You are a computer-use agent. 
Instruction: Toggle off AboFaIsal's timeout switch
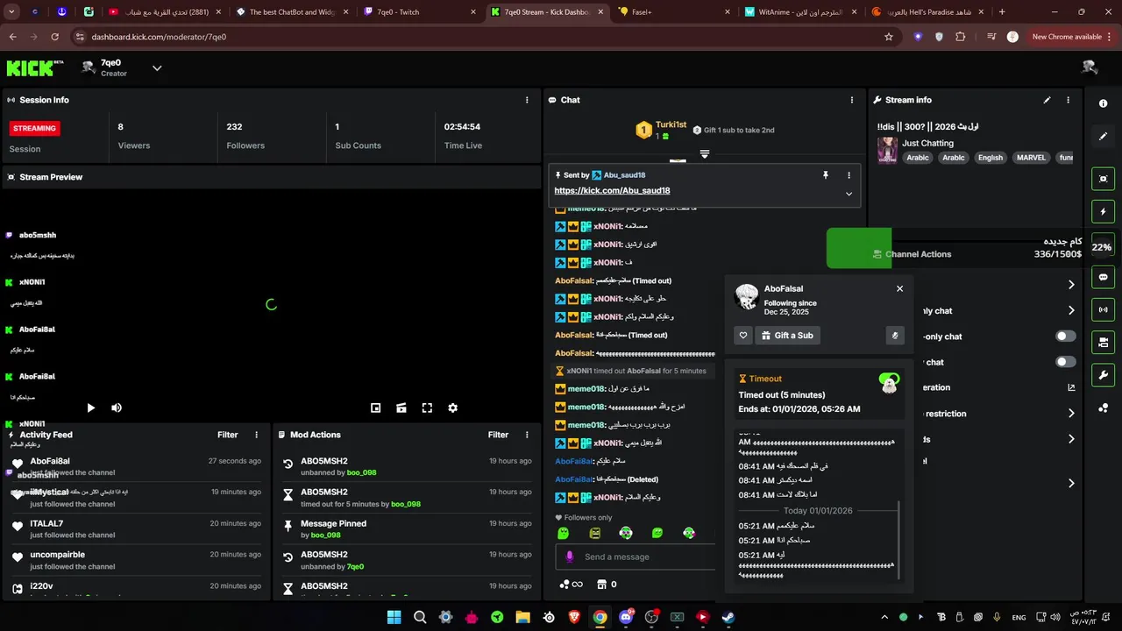(x=889, y=379)
